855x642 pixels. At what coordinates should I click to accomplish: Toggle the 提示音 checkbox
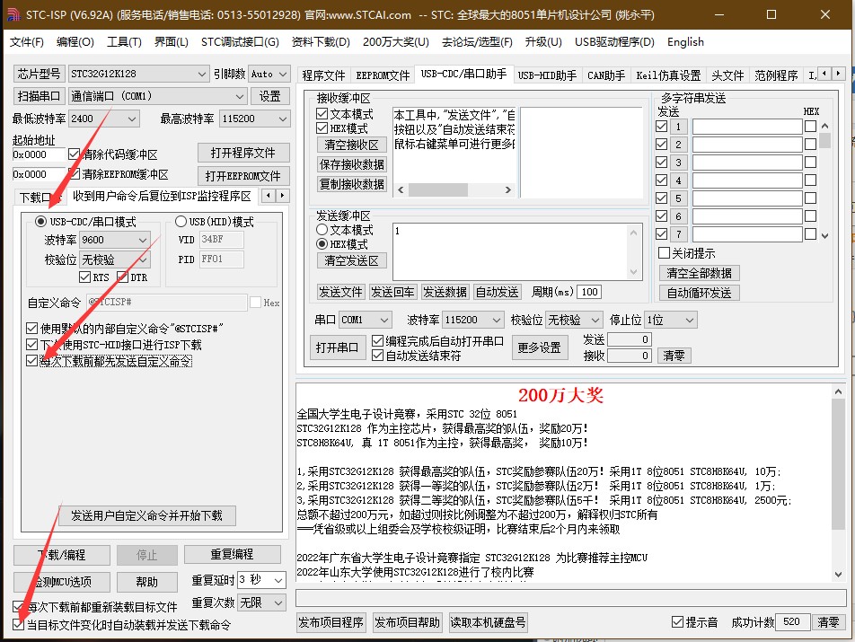[678, 622]
